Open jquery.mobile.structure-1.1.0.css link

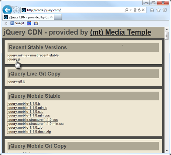(x=32, y=120)
